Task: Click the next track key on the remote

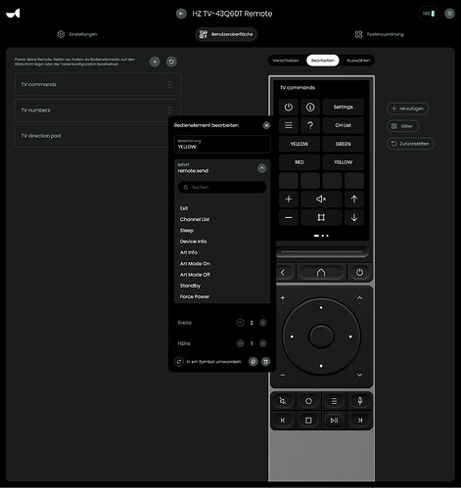Action: pos(359,421)
